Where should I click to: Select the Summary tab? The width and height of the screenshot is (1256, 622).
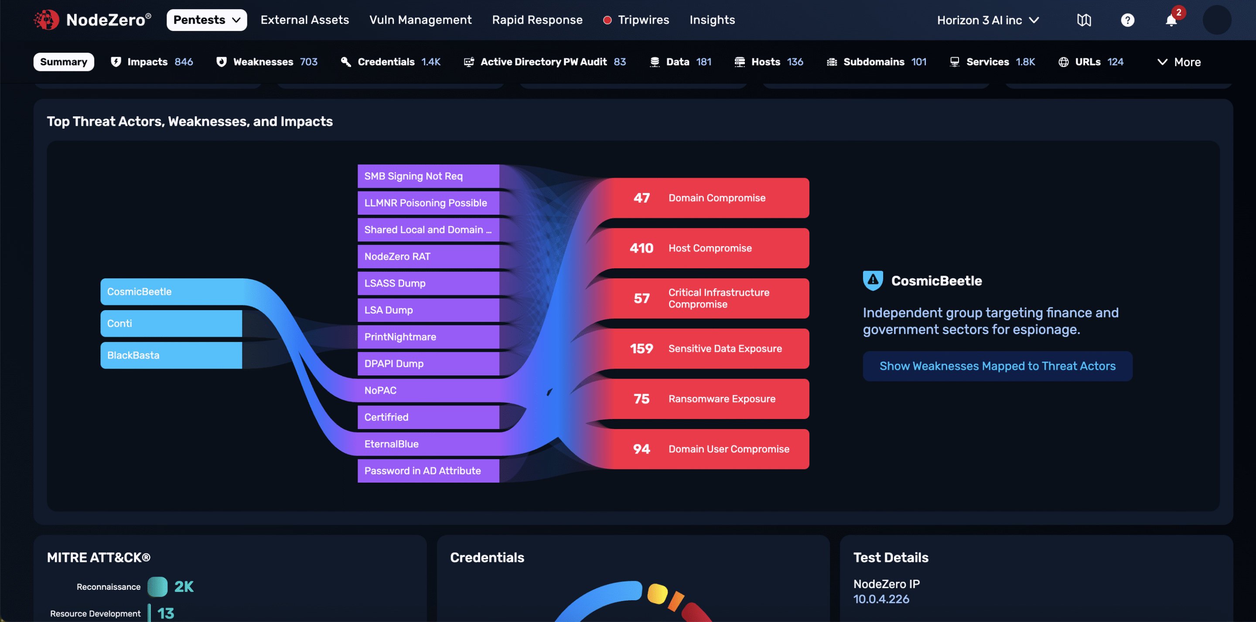tap(63, 62)
